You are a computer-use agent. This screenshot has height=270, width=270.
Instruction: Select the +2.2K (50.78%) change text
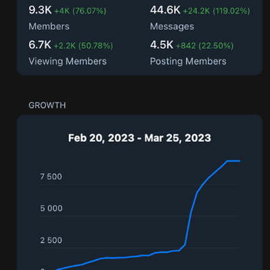click(83, 46)
